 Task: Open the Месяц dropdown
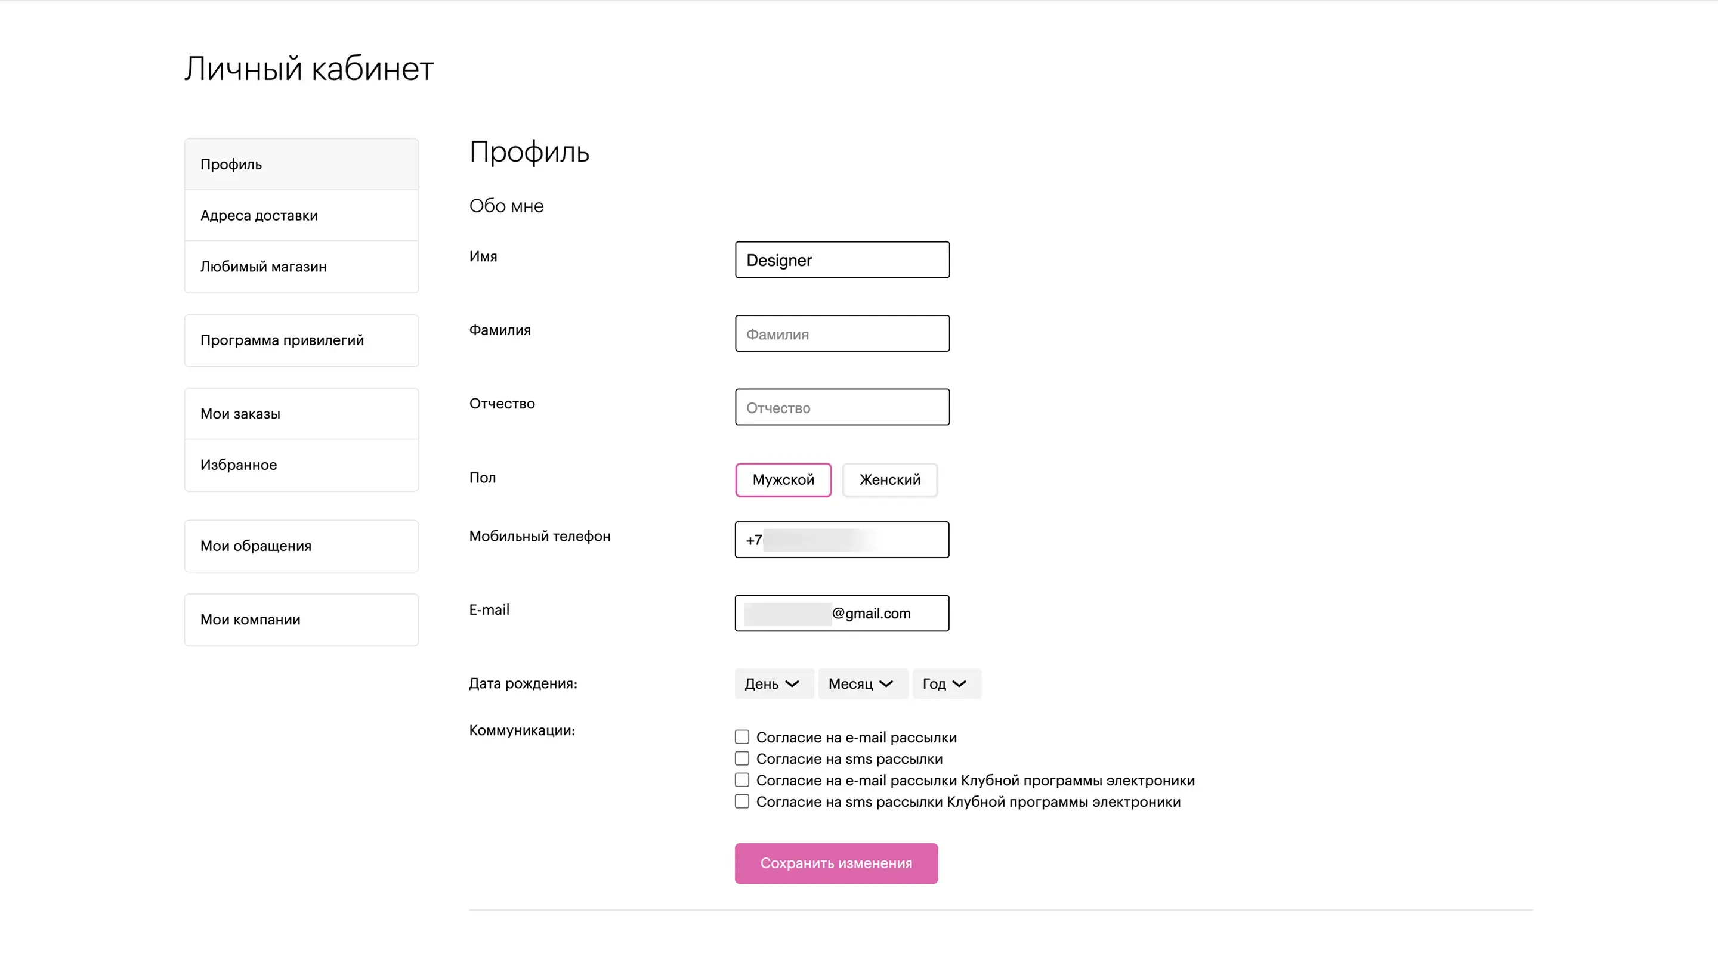click(x=861, y=683)
